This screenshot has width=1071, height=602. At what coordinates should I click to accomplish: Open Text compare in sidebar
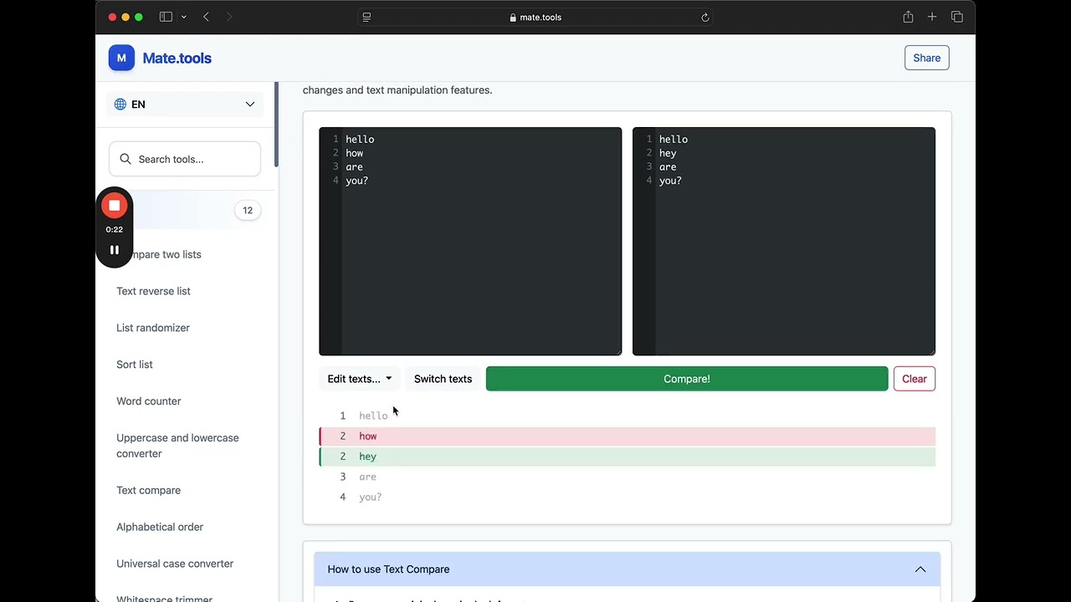point(149,490)
